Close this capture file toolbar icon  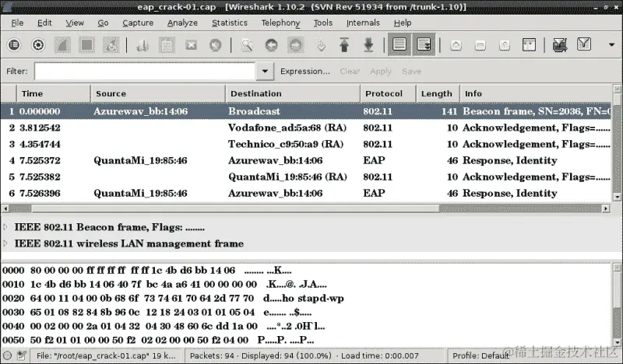[191, 45]
